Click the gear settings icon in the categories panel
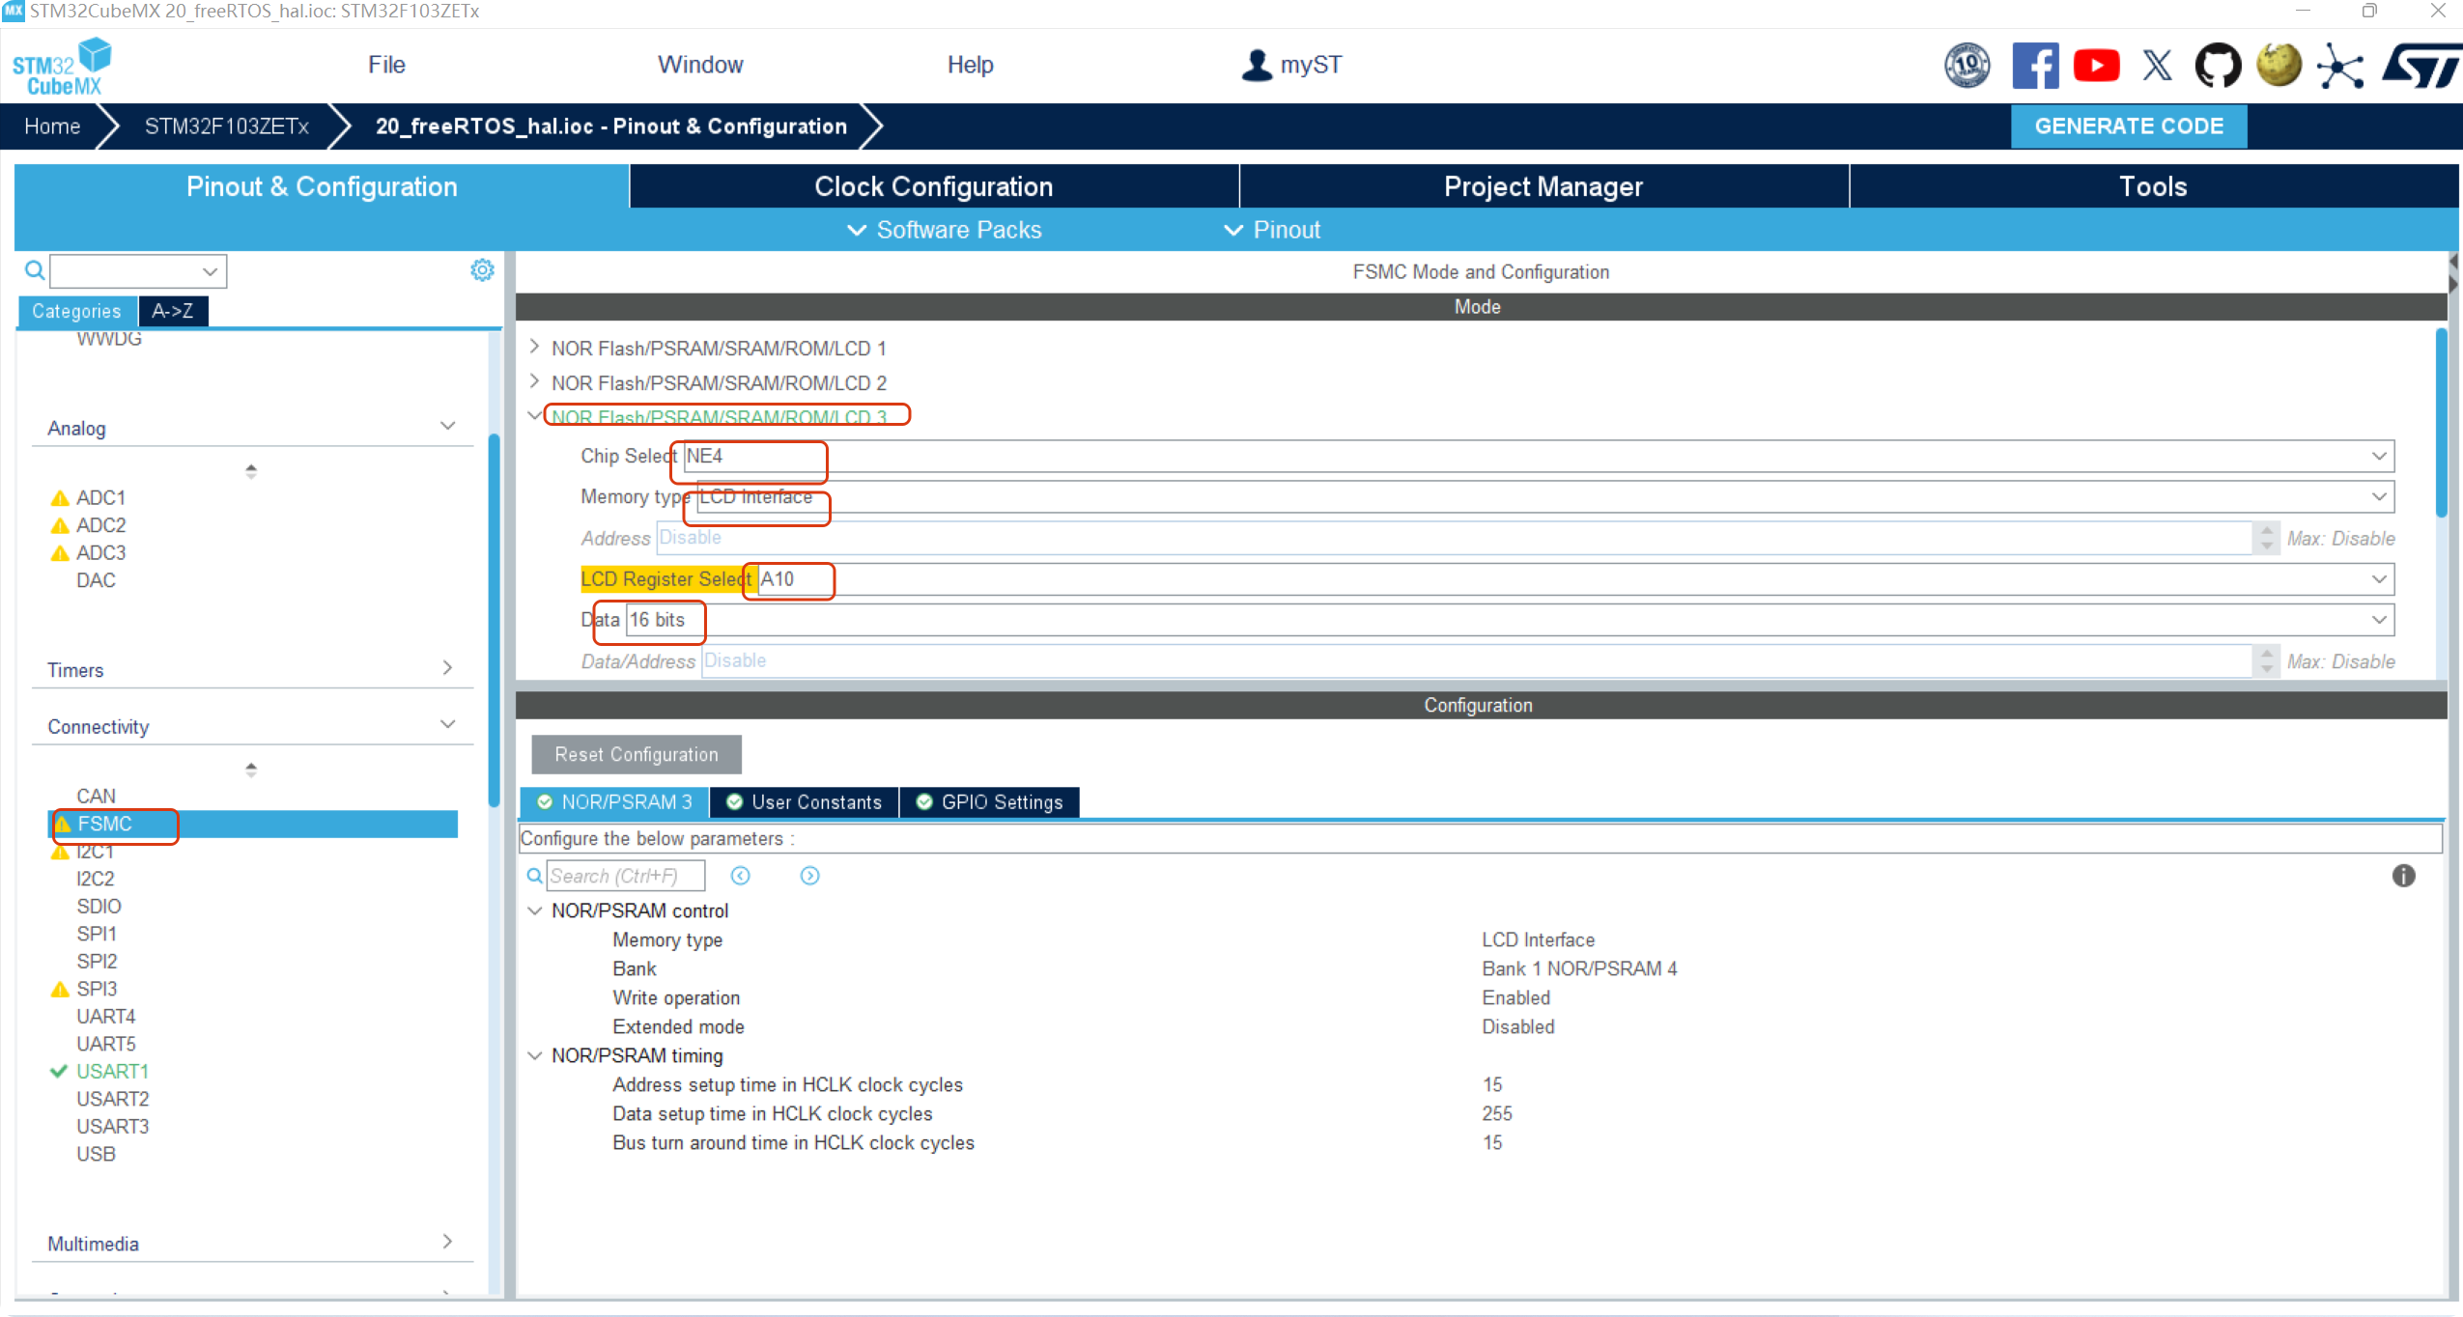This screenshot has height=1317, width=2463. 482,270
